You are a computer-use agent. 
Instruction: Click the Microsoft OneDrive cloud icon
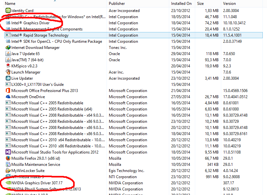[x=8, y=97]
